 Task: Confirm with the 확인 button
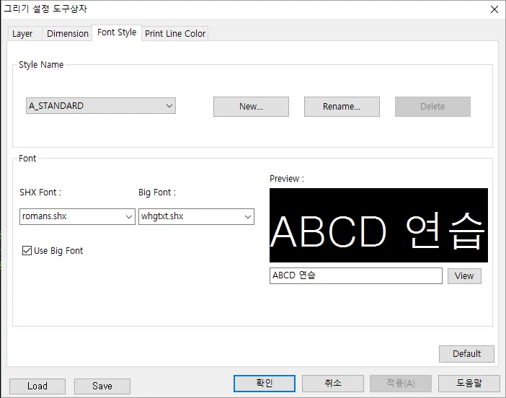[x=265, y=384]
